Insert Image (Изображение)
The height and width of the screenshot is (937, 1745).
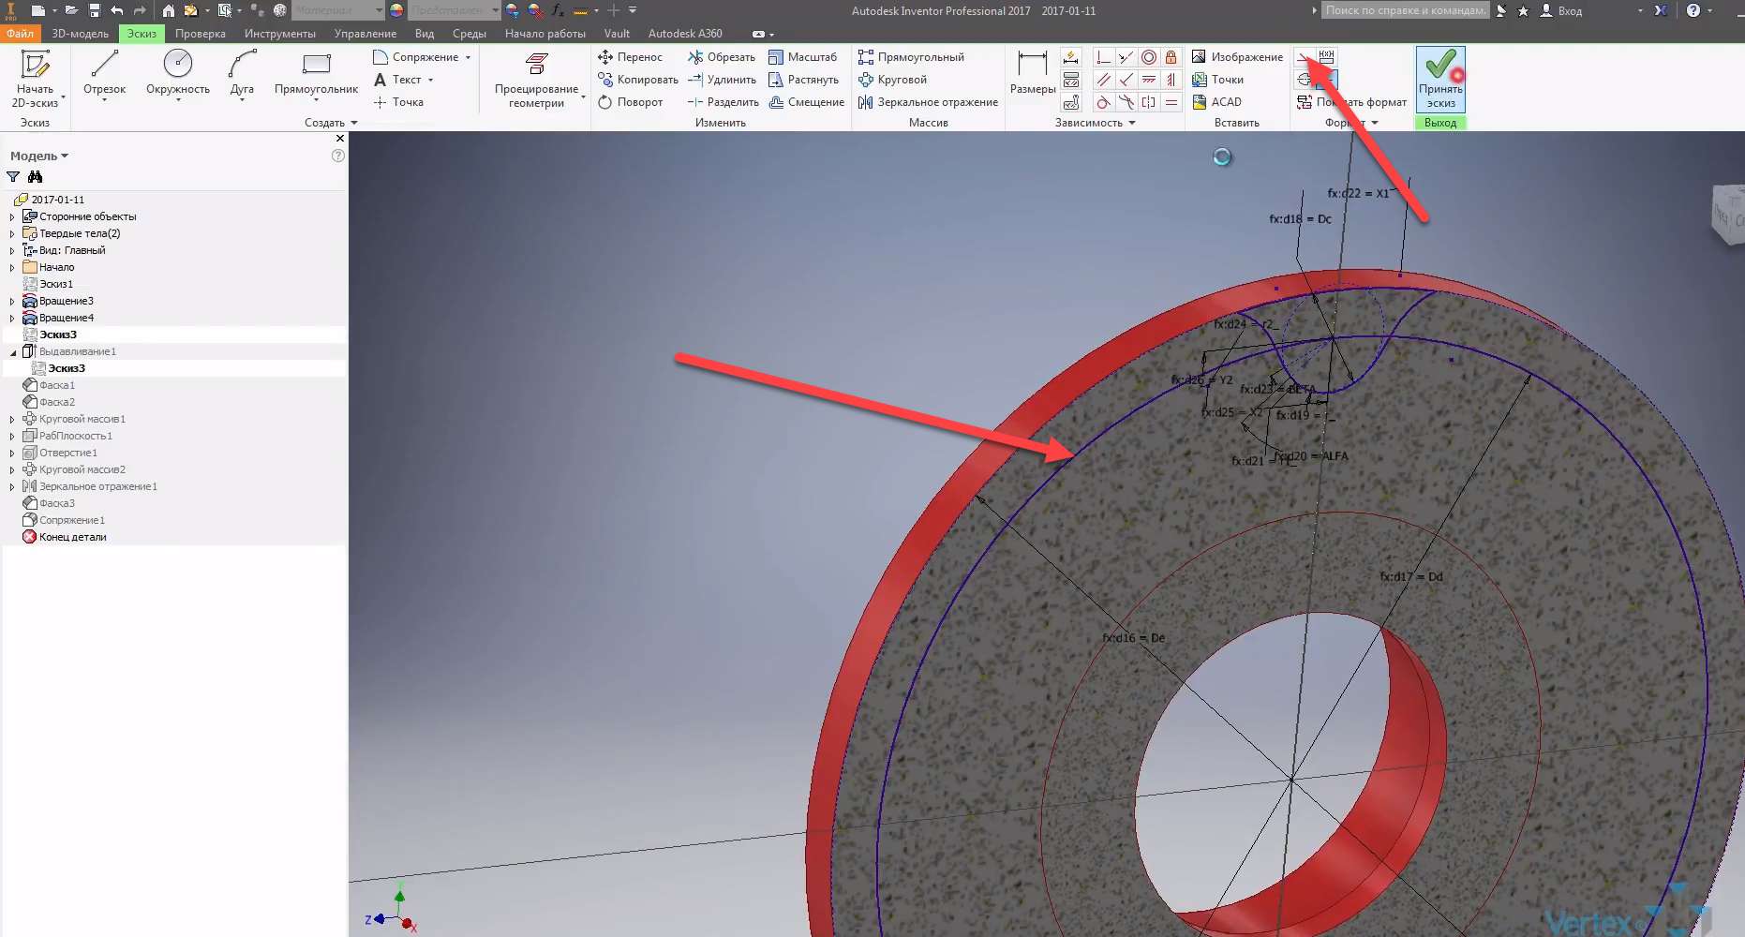(x=1237, y=57)
